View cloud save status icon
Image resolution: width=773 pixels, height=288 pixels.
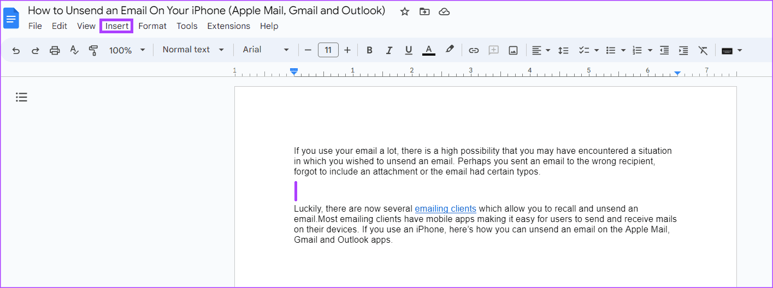tap(445, 11)
